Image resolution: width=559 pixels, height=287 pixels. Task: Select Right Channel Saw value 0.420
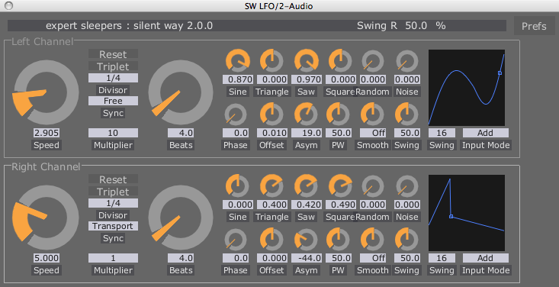307,205
